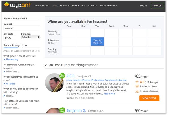This screenshot has width=169, height=115.
Task: Select Friday Afternoon availability cell
Action: pyautogui.click(x=140, y=42)
